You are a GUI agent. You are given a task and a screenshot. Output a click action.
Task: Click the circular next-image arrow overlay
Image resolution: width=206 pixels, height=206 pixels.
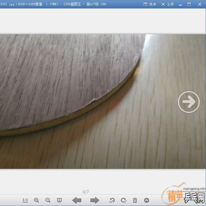pos(189,102)
